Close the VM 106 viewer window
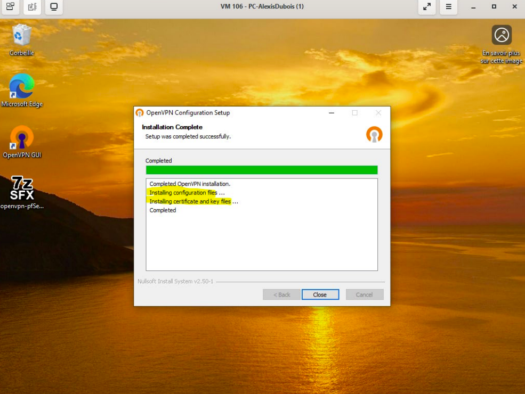 click(515, 7)
